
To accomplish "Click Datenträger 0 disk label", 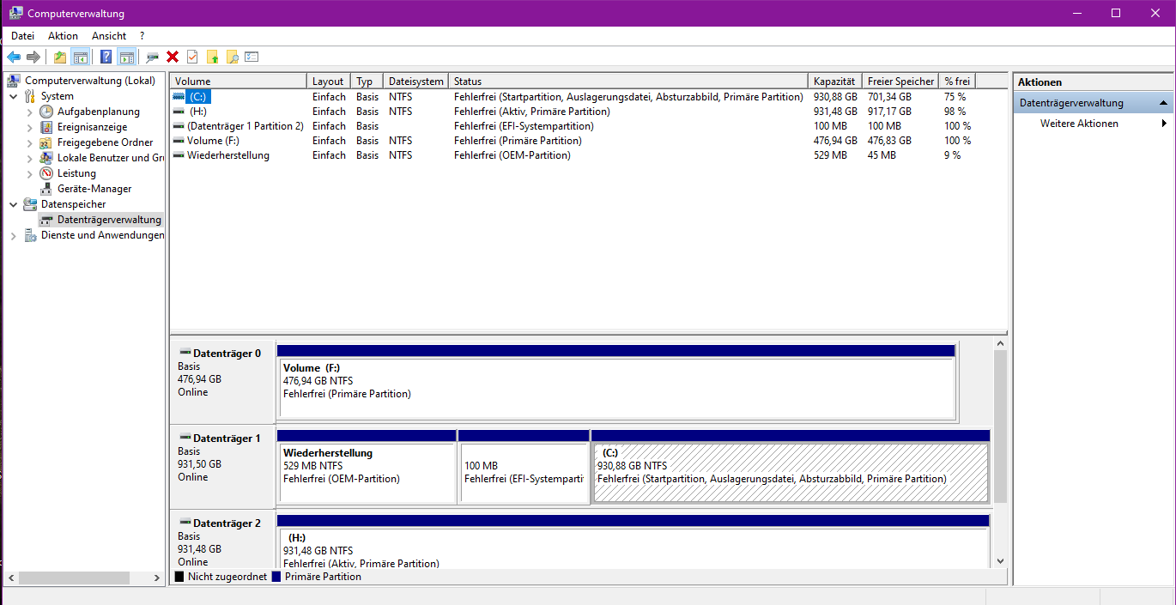I will click(x=227, y=353).
